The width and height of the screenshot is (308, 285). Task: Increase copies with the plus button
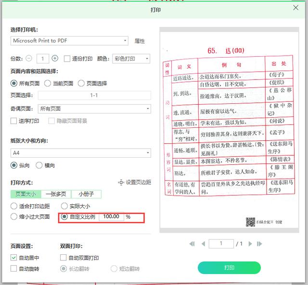point(55,59)
